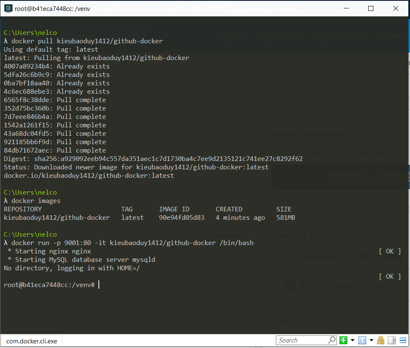This screenshot has height=348, width=410.
Task: Open the window system menu icon
Action: (x=8, y=9)
